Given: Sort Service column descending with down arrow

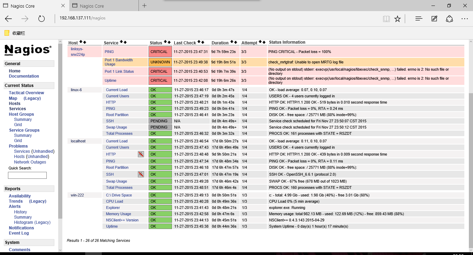Looking at the screenshot, I should [x=125, y=42].
